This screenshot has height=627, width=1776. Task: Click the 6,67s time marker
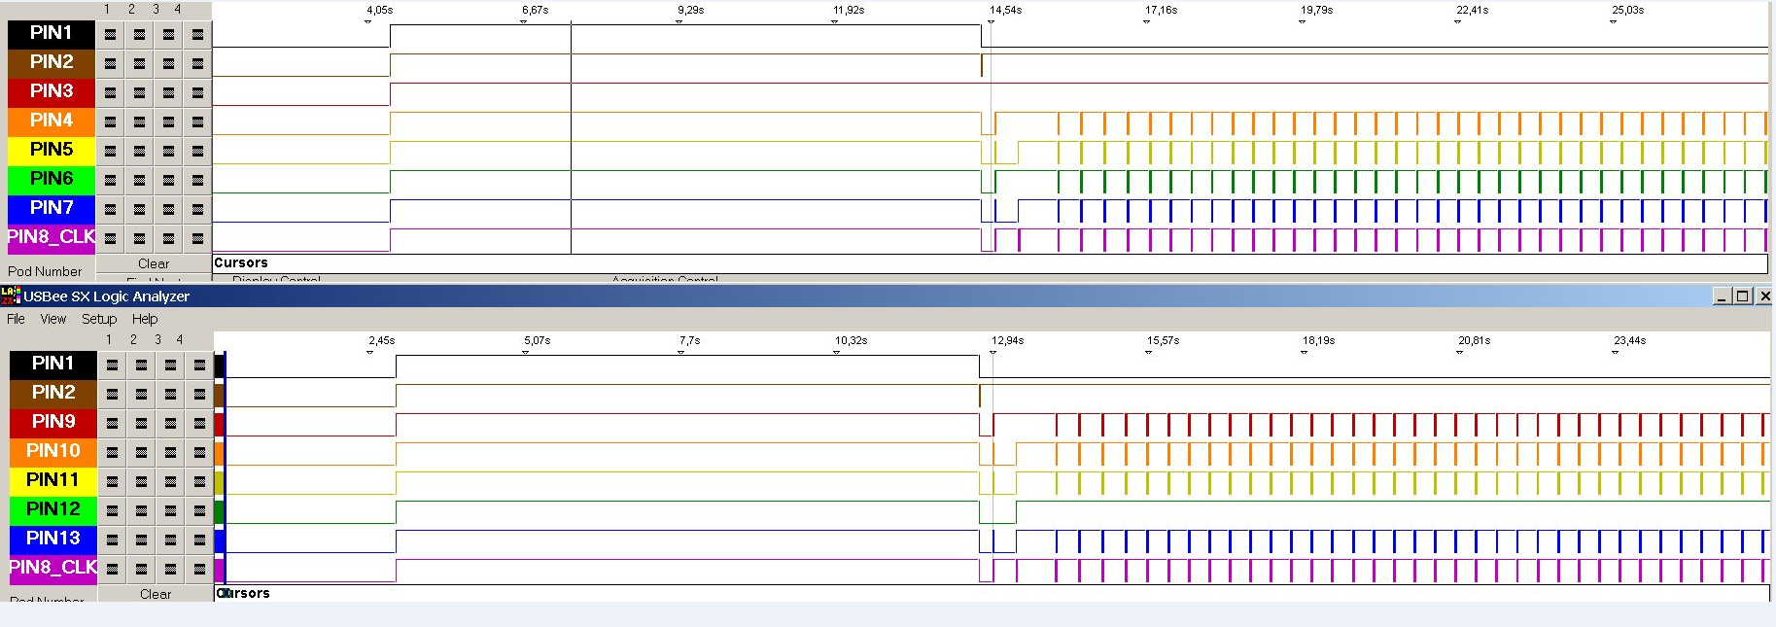(x=535, y=11)
